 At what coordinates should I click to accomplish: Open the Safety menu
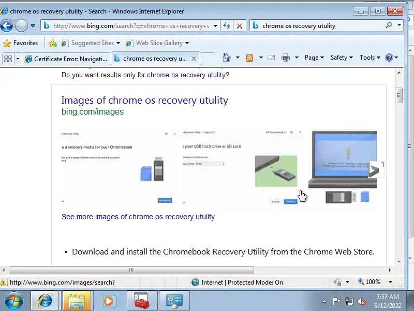point(342,58)
